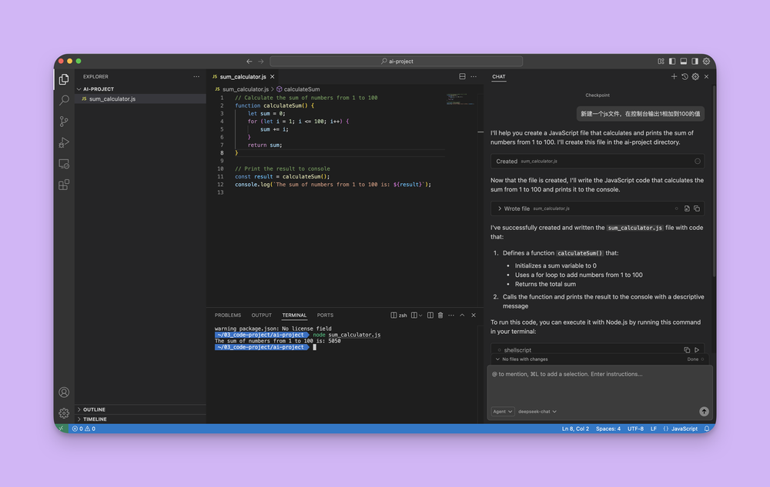The image size is (770, 487).
Task: Open the Run and Debug view
Action: click(x=64, y=142)
